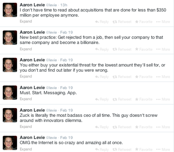Reply to the acquisitions tweet
174x152 pixels.
point(102,22)
